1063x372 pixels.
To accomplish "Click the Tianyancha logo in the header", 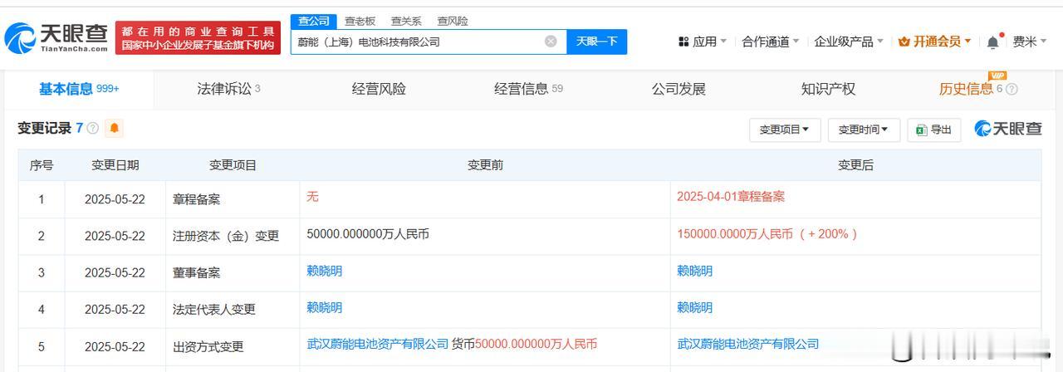I will click(56, 37).
